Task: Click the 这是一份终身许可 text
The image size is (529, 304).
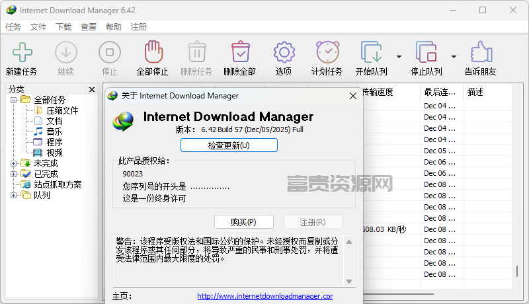Action: (x=154, y=198)
